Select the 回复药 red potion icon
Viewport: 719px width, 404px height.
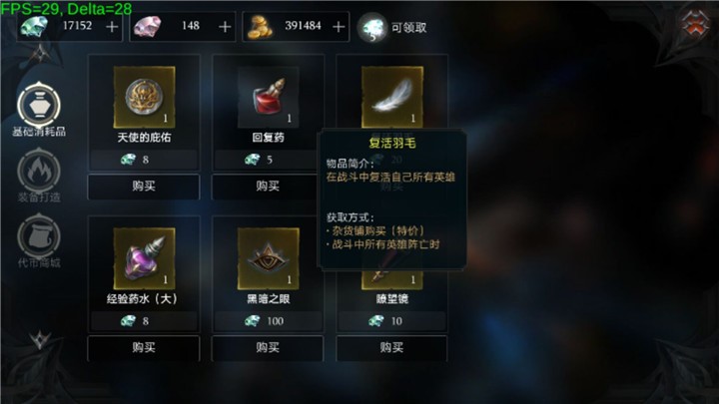tap(269, 97)
